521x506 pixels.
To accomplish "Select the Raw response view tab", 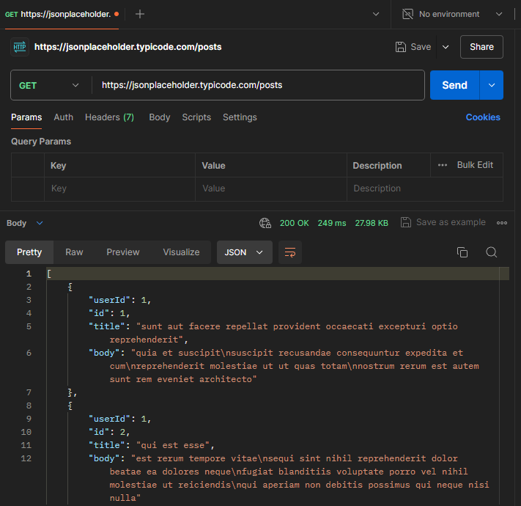I will point(74,252).
